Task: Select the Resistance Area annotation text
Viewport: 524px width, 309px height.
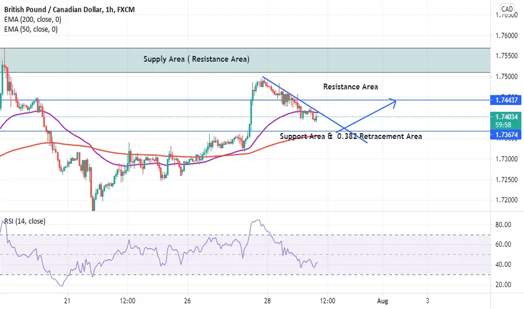Action: tap(351, 87)
